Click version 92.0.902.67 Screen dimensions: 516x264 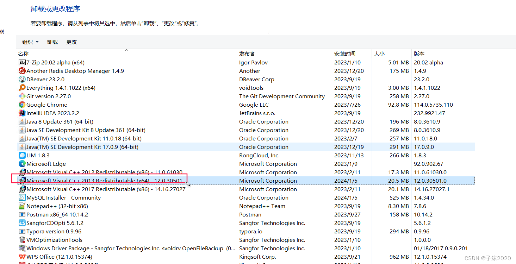[x=428, y=164]
